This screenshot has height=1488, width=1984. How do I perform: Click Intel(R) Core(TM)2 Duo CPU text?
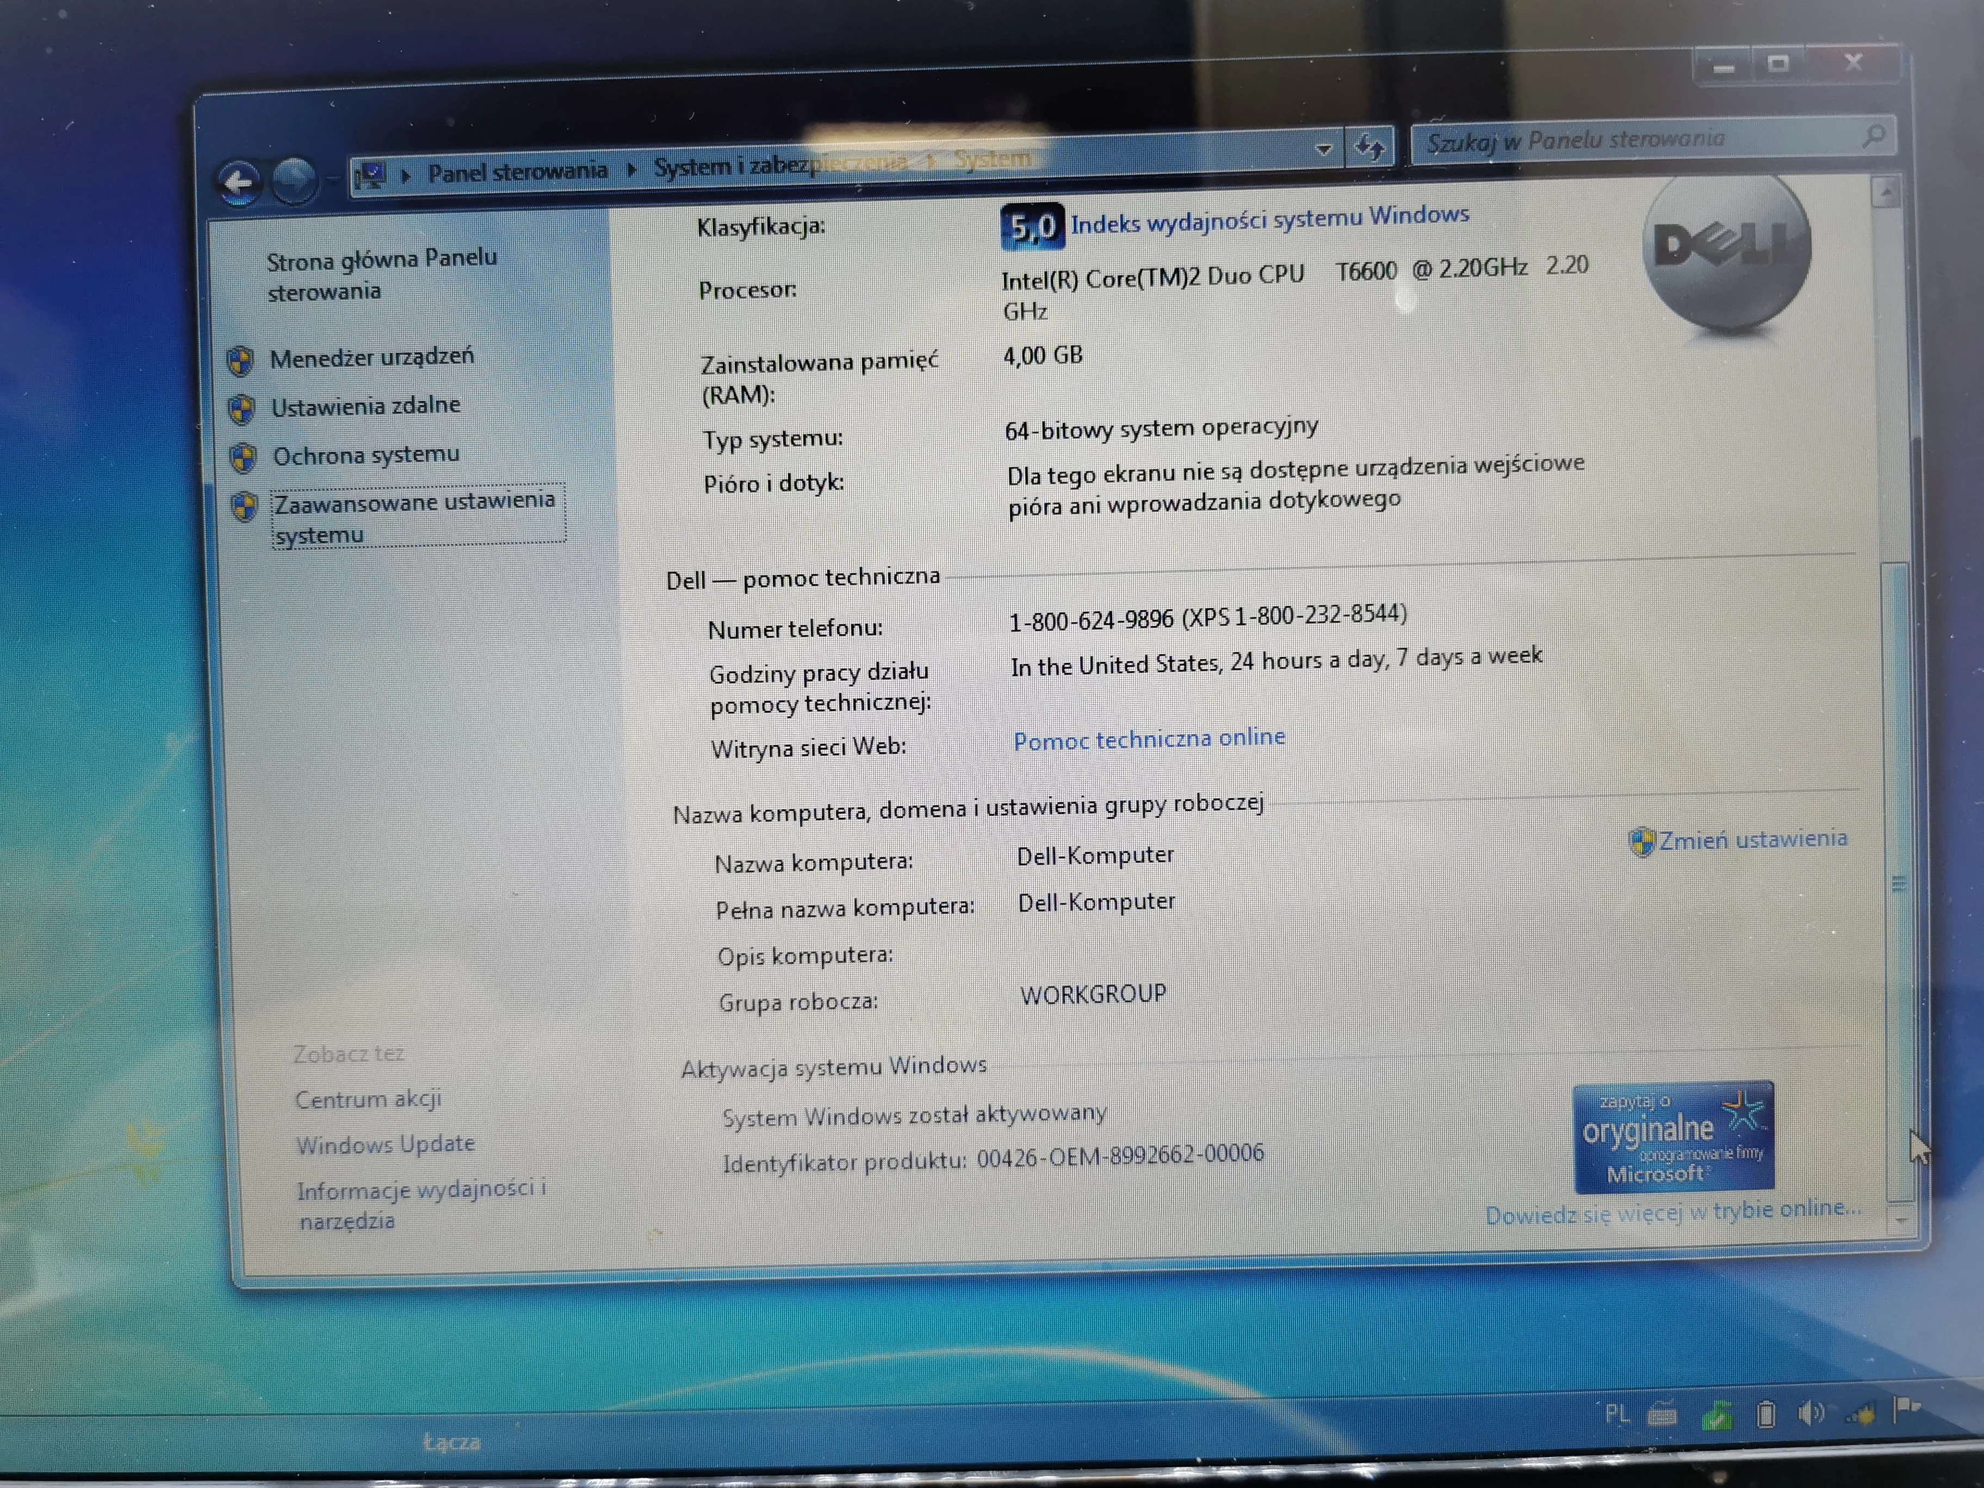pos(1152,277)
